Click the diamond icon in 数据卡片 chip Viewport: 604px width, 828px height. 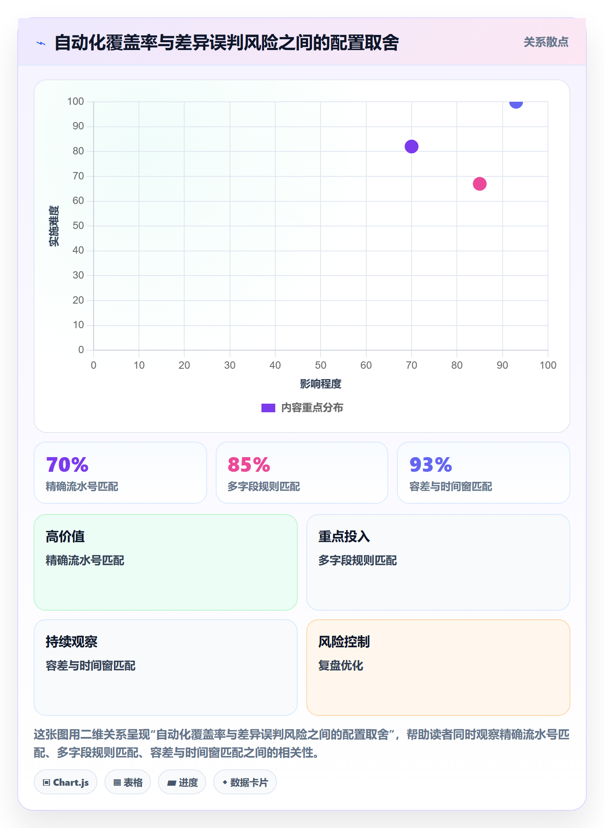tap(225, 782)
